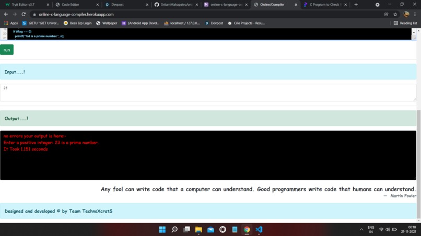This screenshot has height=236, width=421.
Task: Switch to the Tryit Editor v3.7 tab
Action: click(23, 5)
